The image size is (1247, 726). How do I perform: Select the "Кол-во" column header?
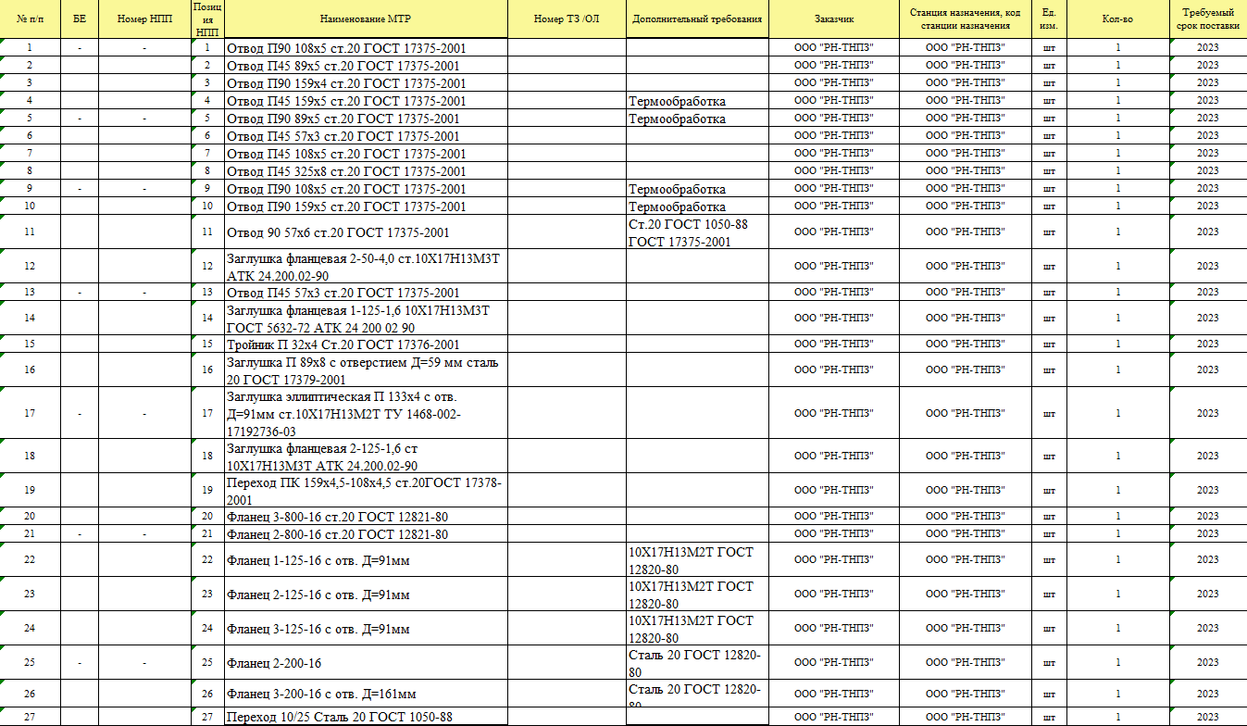pos(1117,19)
